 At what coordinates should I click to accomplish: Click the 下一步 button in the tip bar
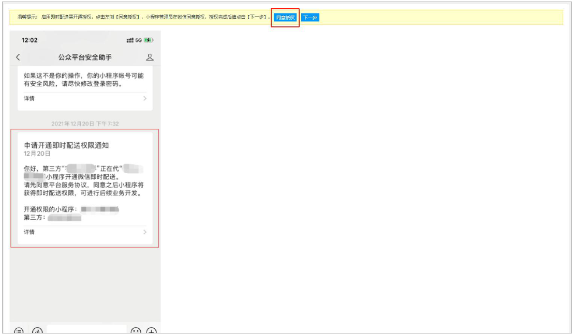point(310,18)
